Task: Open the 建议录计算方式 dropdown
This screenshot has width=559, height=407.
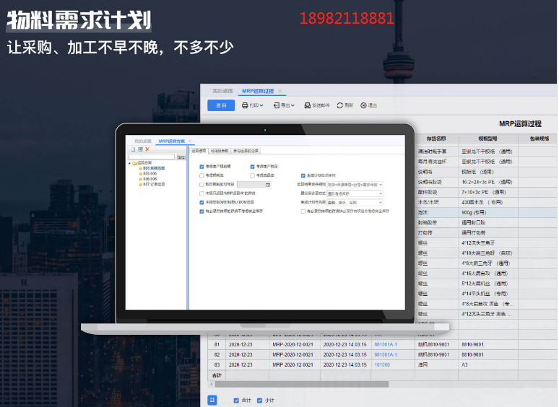Action: (x=355, y=193)
